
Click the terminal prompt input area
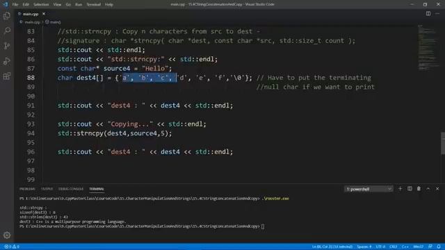pos(263,226)
